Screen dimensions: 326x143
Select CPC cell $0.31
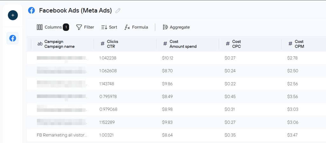coord(230,109)
